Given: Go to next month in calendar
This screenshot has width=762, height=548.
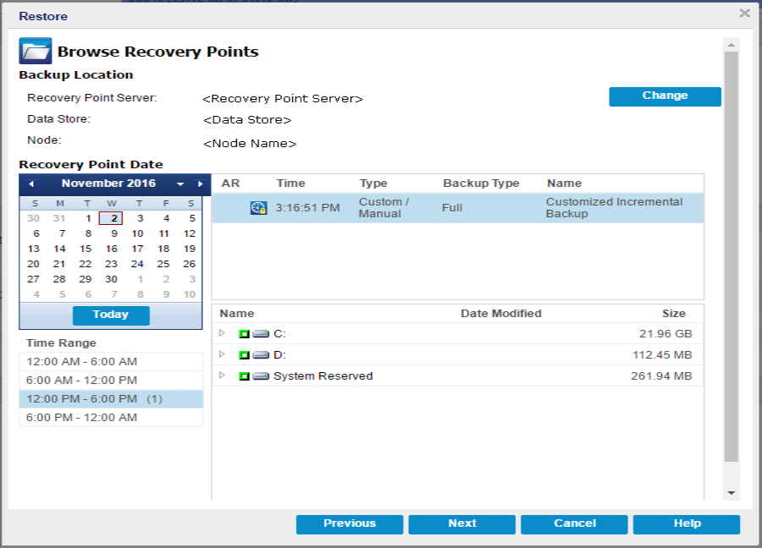Looking at the screenshot, I should pos(200,184).
